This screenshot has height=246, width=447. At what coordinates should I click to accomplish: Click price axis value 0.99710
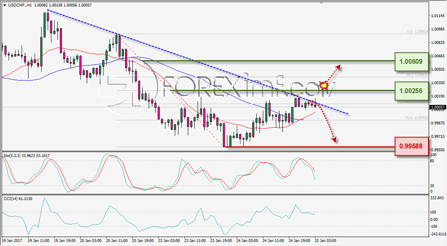(x=438, y=137)
